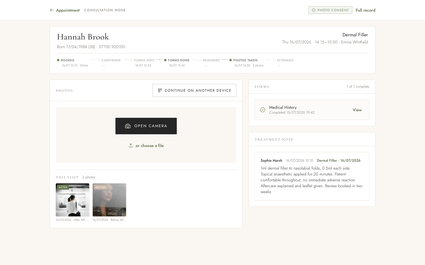Click Continue on Another Device button

point(195,90)
